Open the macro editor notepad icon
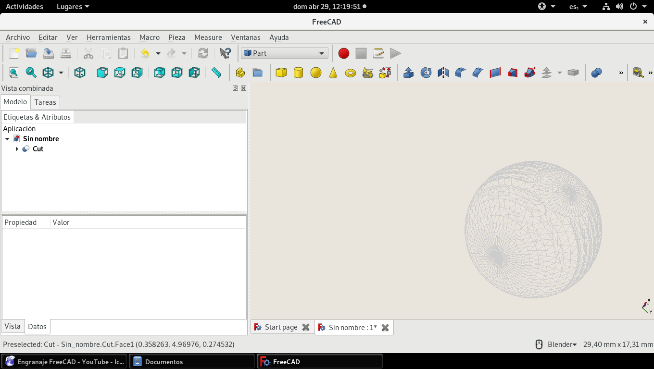The image size is (654, 369). [x=378, y=53]
